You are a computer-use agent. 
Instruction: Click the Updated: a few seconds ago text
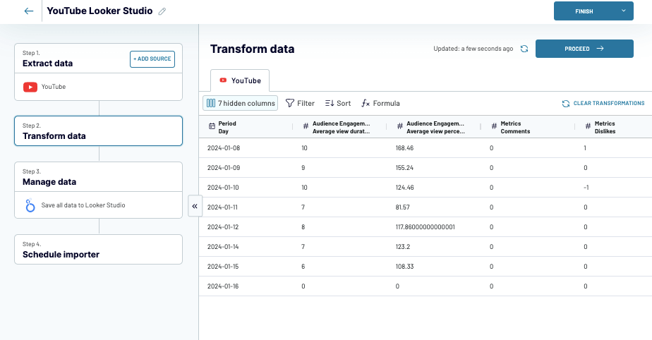tap(473, 49)
